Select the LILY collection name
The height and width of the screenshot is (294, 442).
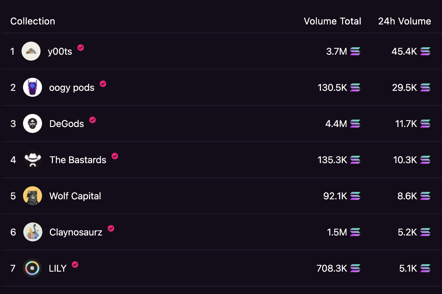click(x=58, y=268)
